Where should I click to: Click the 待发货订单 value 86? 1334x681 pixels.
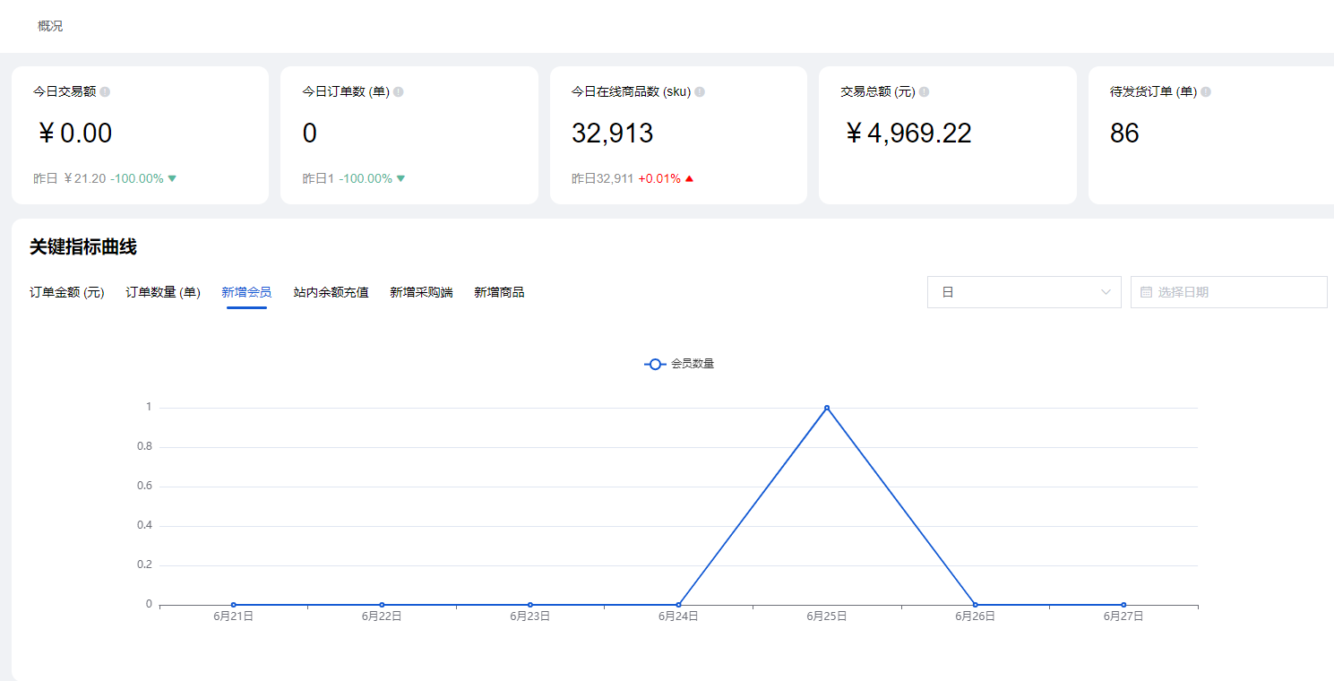click(x=1124, y=134)
